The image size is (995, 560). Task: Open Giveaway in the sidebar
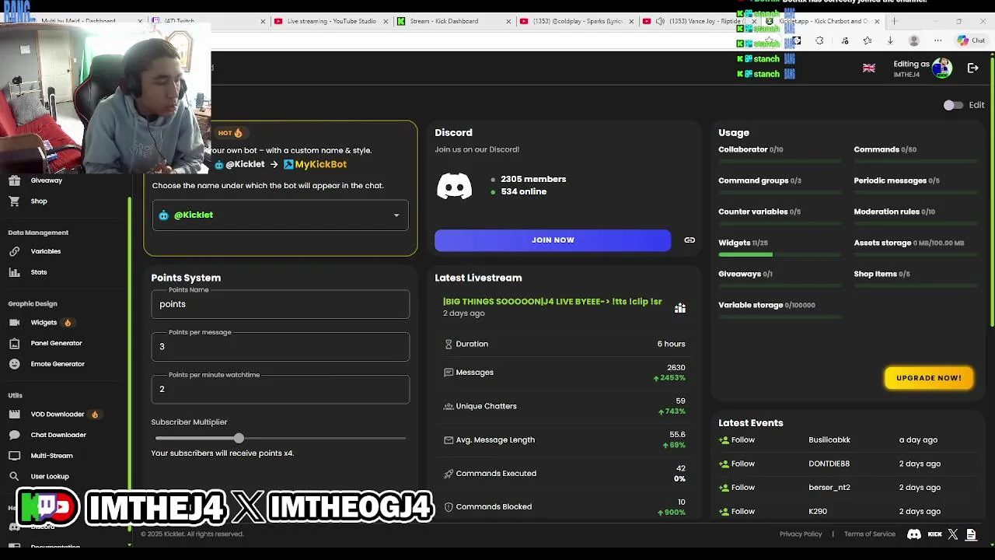[46, 180]
